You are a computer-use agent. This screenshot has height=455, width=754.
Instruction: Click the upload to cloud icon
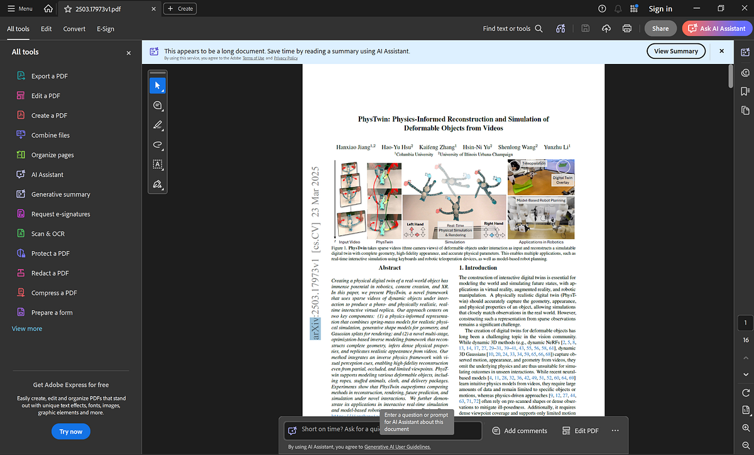coord(606,28)
